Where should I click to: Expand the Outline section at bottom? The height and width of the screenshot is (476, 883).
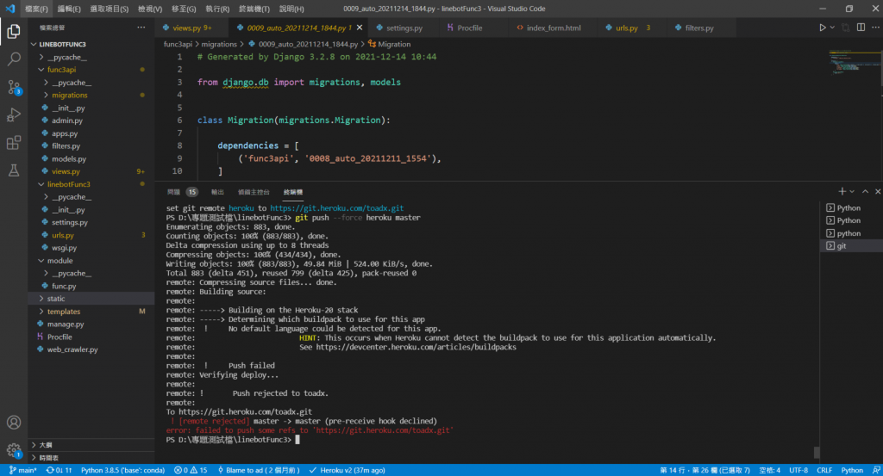(91, 445)
